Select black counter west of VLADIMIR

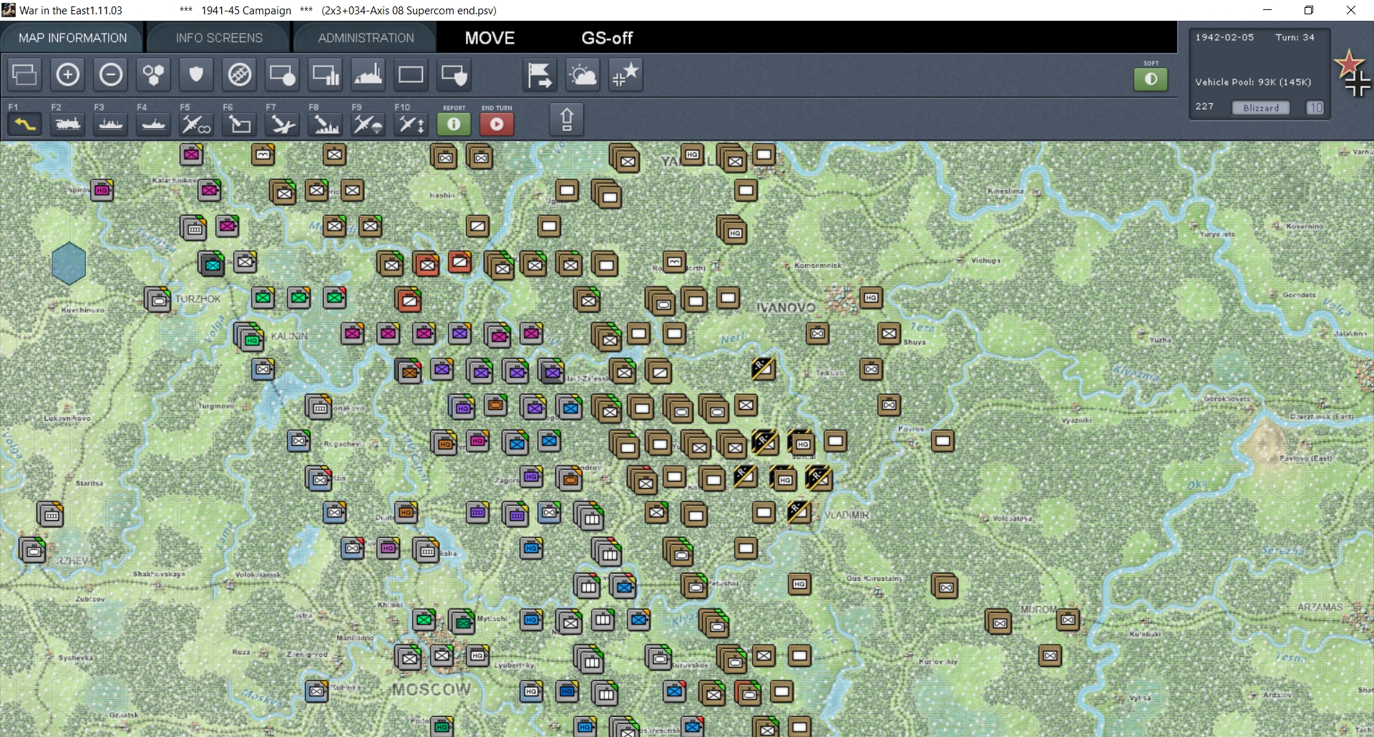(799, 512)
